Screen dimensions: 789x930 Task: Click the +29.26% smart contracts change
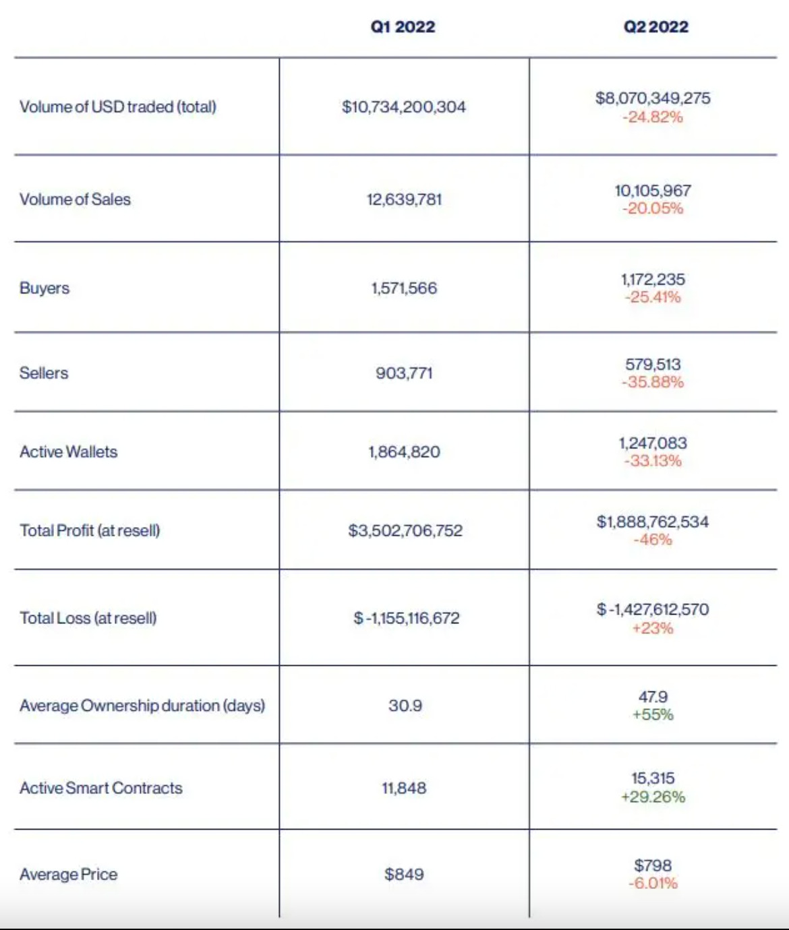(x=653, y=797)
